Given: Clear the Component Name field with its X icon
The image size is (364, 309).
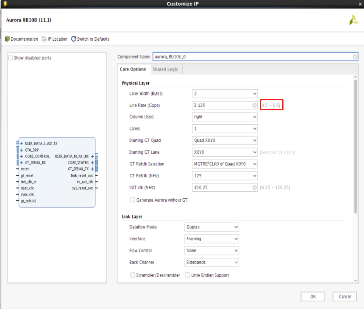Looking at the screenshot, I should (x=355, y=56).
